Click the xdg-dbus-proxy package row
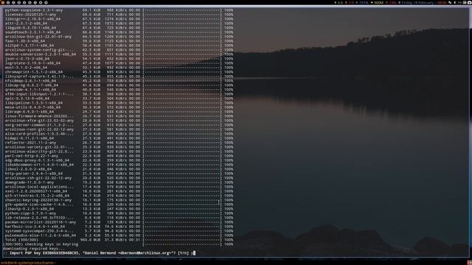The height and width of the screenshot is (265, 472). [119, 160]
